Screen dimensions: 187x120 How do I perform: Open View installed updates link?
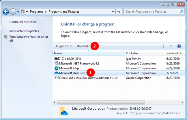point(24,31)
